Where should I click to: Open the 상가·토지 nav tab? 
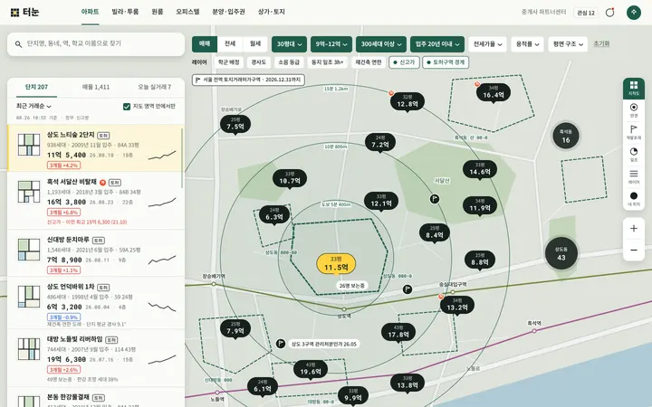271,12
